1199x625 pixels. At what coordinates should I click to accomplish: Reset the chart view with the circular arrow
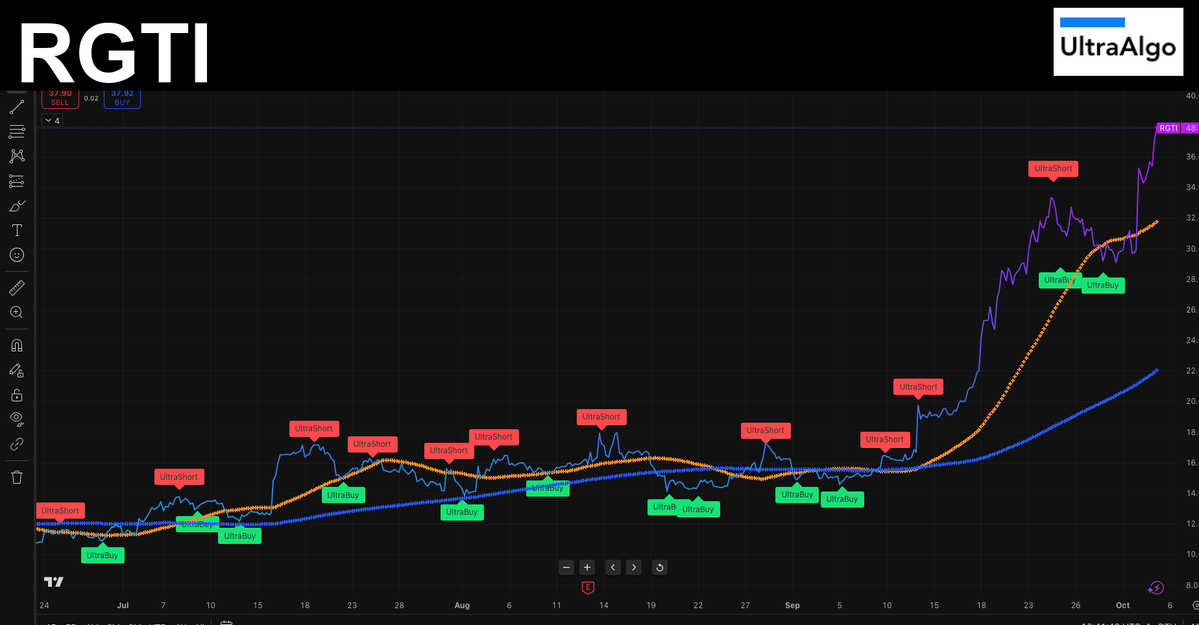click(660, 567)
